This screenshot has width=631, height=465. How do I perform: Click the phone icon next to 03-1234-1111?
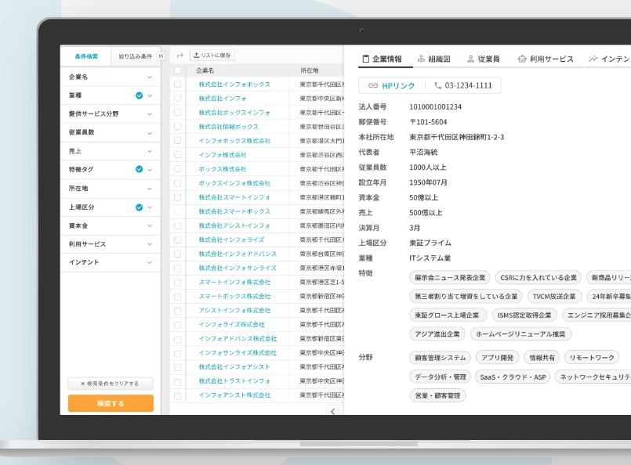point(437,85)
